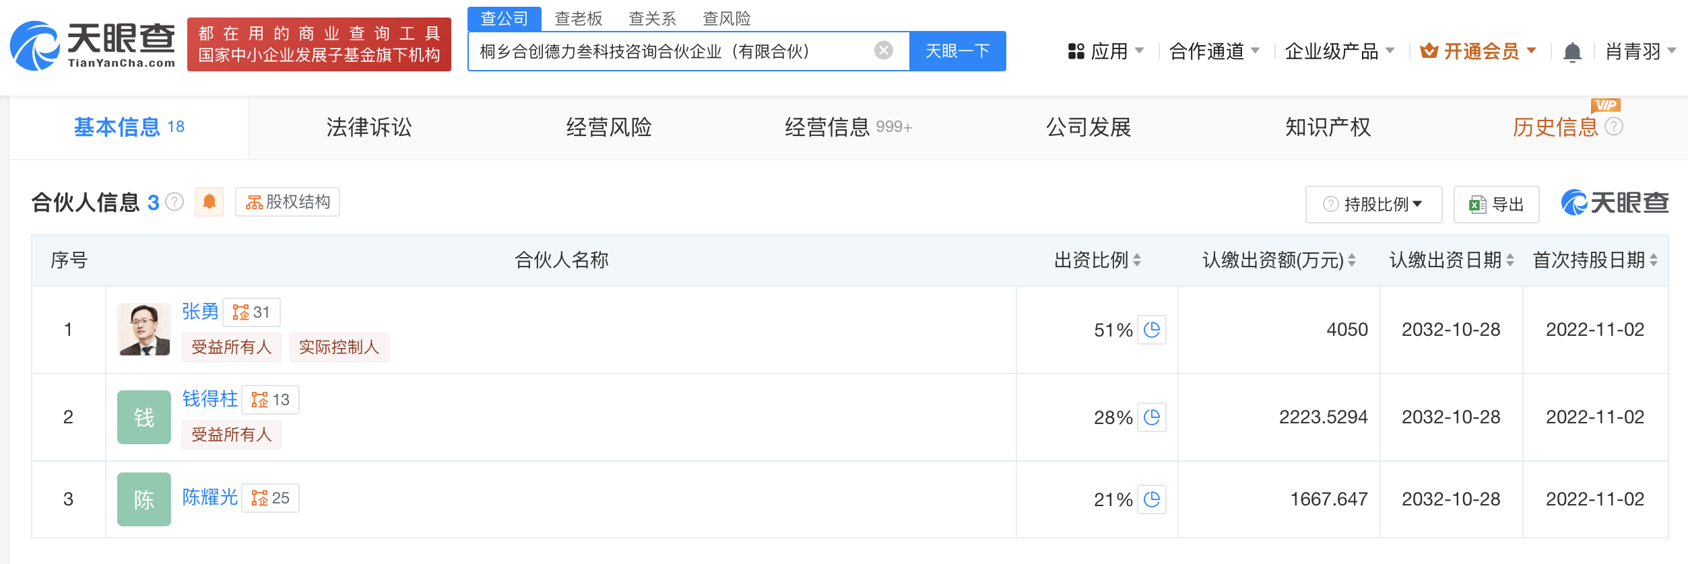Click the orange alert bell beside 合伙人信息
The image size is (1688, 564).
point(209,202)
